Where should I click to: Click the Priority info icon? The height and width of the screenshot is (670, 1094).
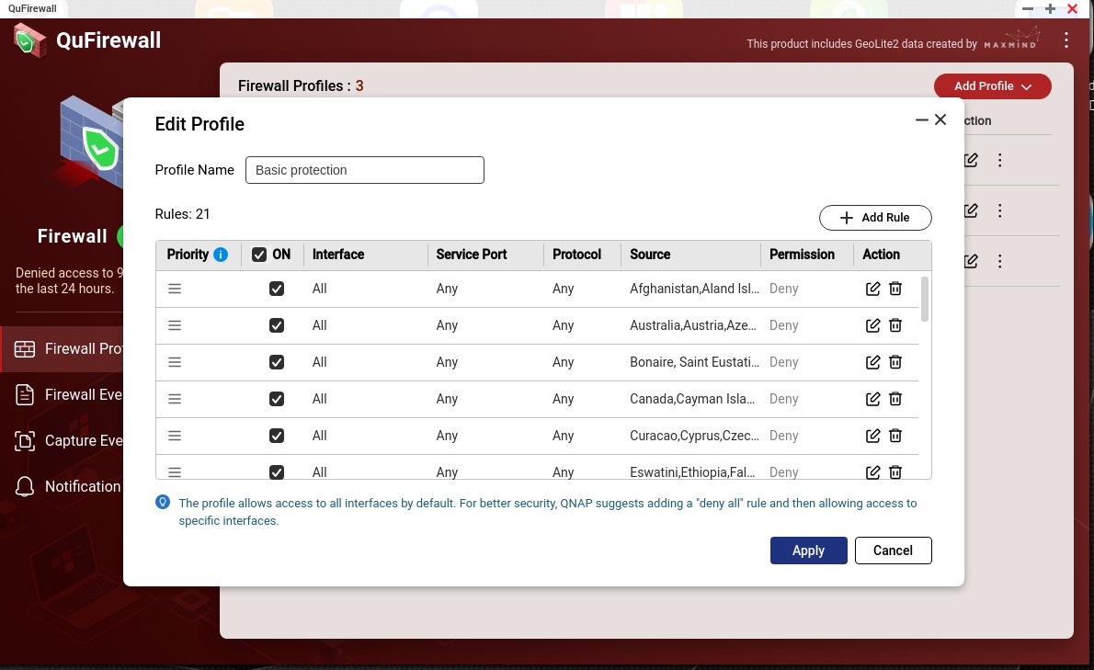221,255
